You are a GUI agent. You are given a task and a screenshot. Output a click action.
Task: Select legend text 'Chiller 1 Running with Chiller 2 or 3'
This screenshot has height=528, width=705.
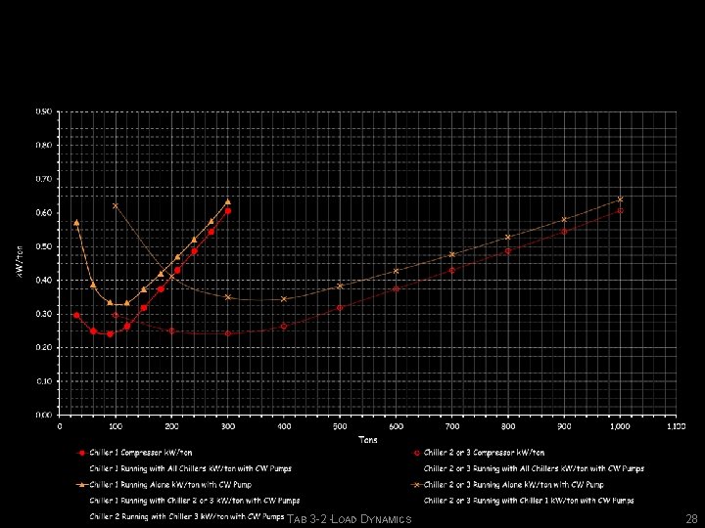pos(152,501)
